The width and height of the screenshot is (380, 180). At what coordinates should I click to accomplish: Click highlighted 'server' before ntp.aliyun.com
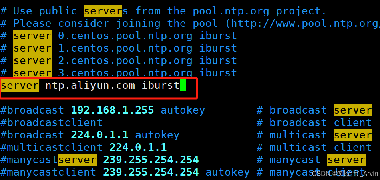pos(20,86)
